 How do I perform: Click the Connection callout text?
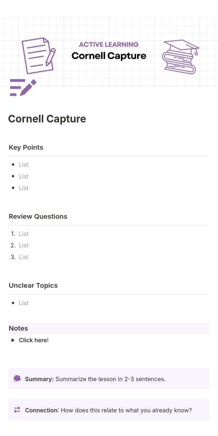108,410
